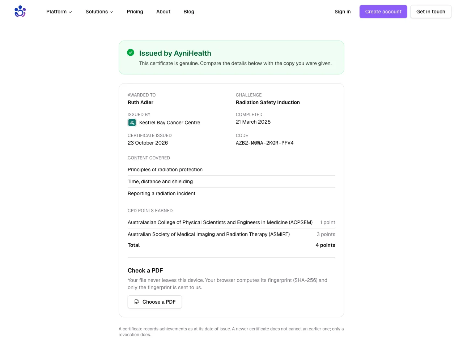Click the ACPSEM college CPD row

tap(231, 222)
